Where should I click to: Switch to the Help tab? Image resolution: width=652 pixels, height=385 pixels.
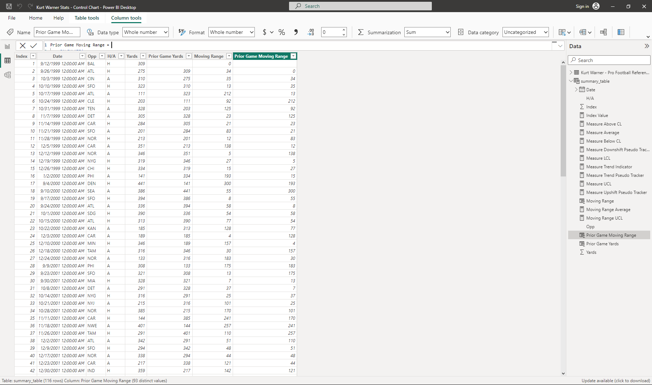pos(59,18)
